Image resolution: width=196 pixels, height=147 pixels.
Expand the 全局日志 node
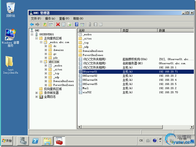point(37,97)
